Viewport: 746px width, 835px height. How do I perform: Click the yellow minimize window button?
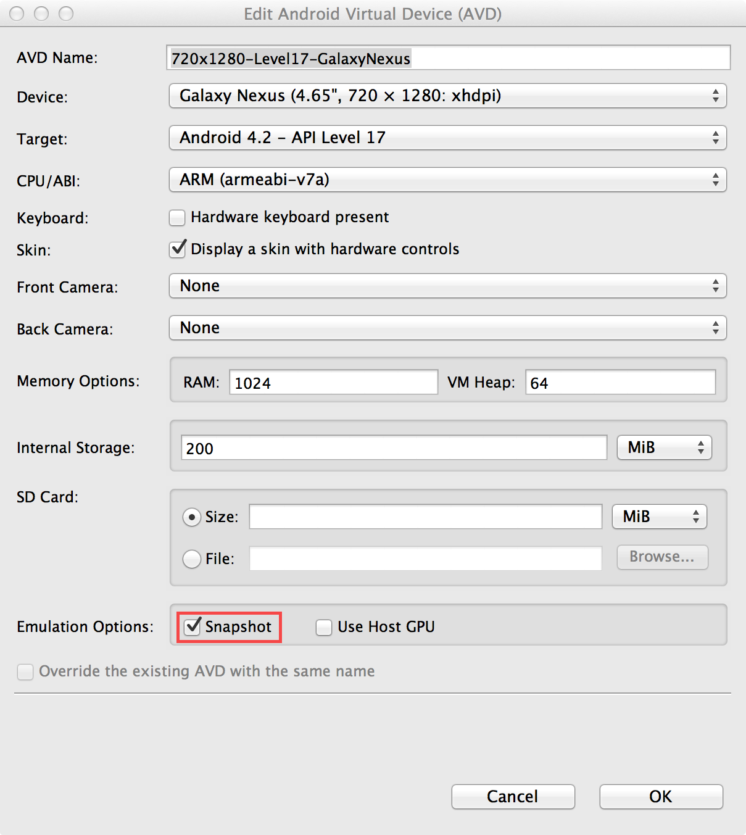tap(41, 14)
